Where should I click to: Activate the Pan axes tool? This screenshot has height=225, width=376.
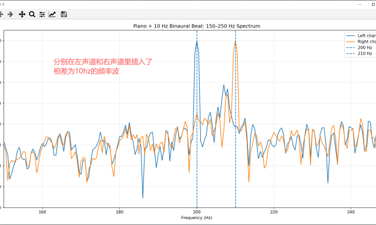tap(22, 14)
